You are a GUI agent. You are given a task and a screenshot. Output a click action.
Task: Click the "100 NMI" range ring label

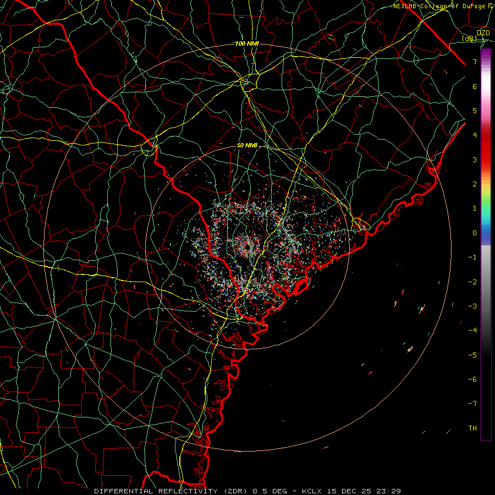point(247,43)
